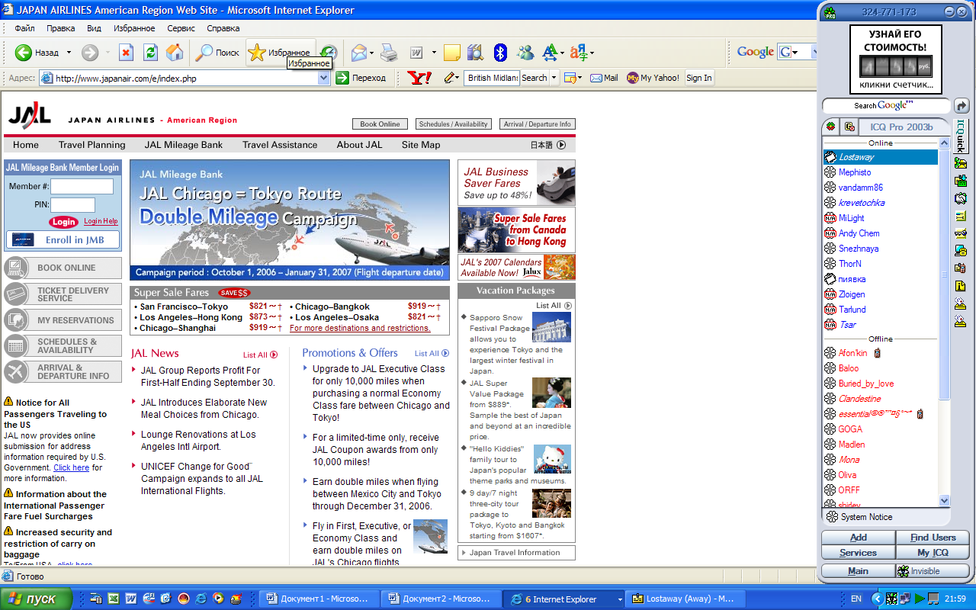
Task: Click the Yahoo toolbar pencil icon
Action: click(x=449, y=78)
